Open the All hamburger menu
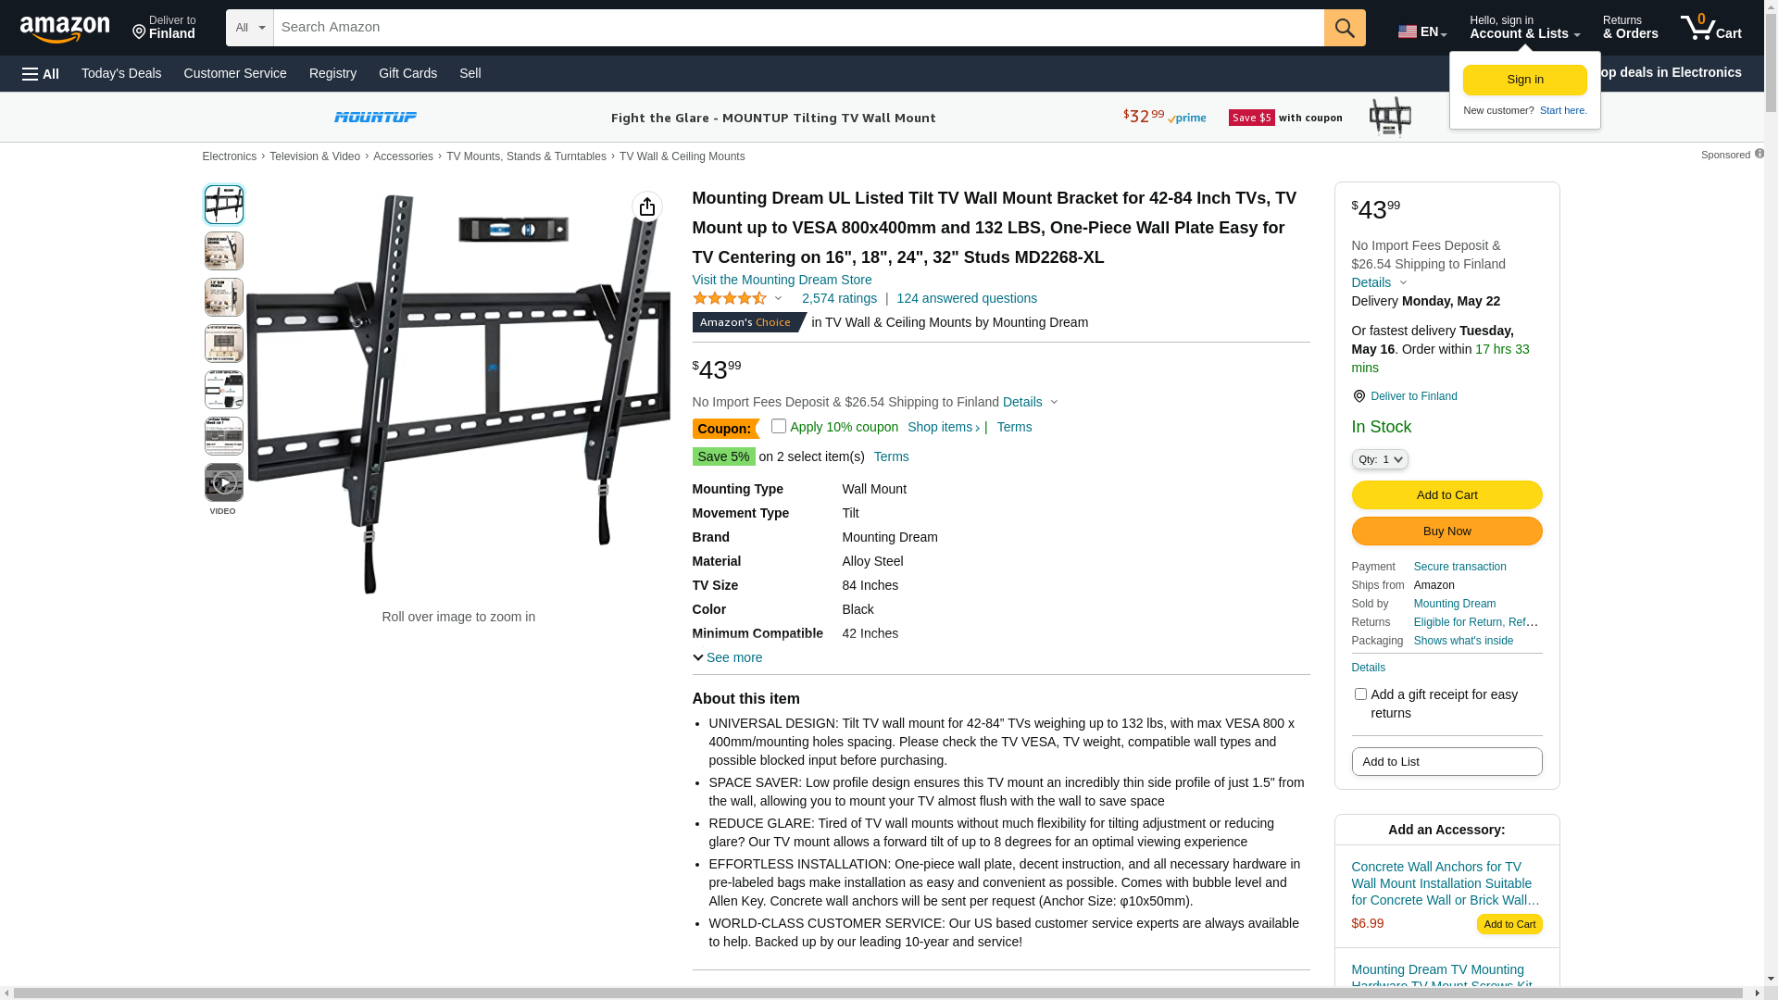The image size is (1778, 1000). pos(41,74)
